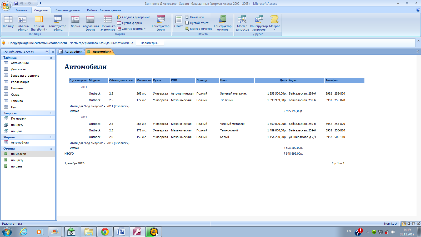The height and width of the screenshot is (237, 421).
Task: Open Списки SharePoint dropdown
Action: (x=39, y=23)
